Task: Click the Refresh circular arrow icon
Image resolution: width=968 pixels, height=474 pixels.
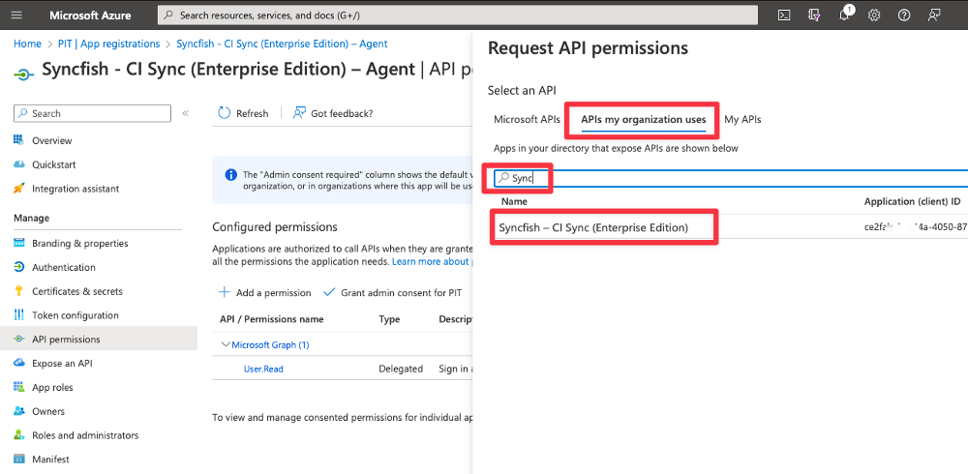Action: (x=225, y=113)
